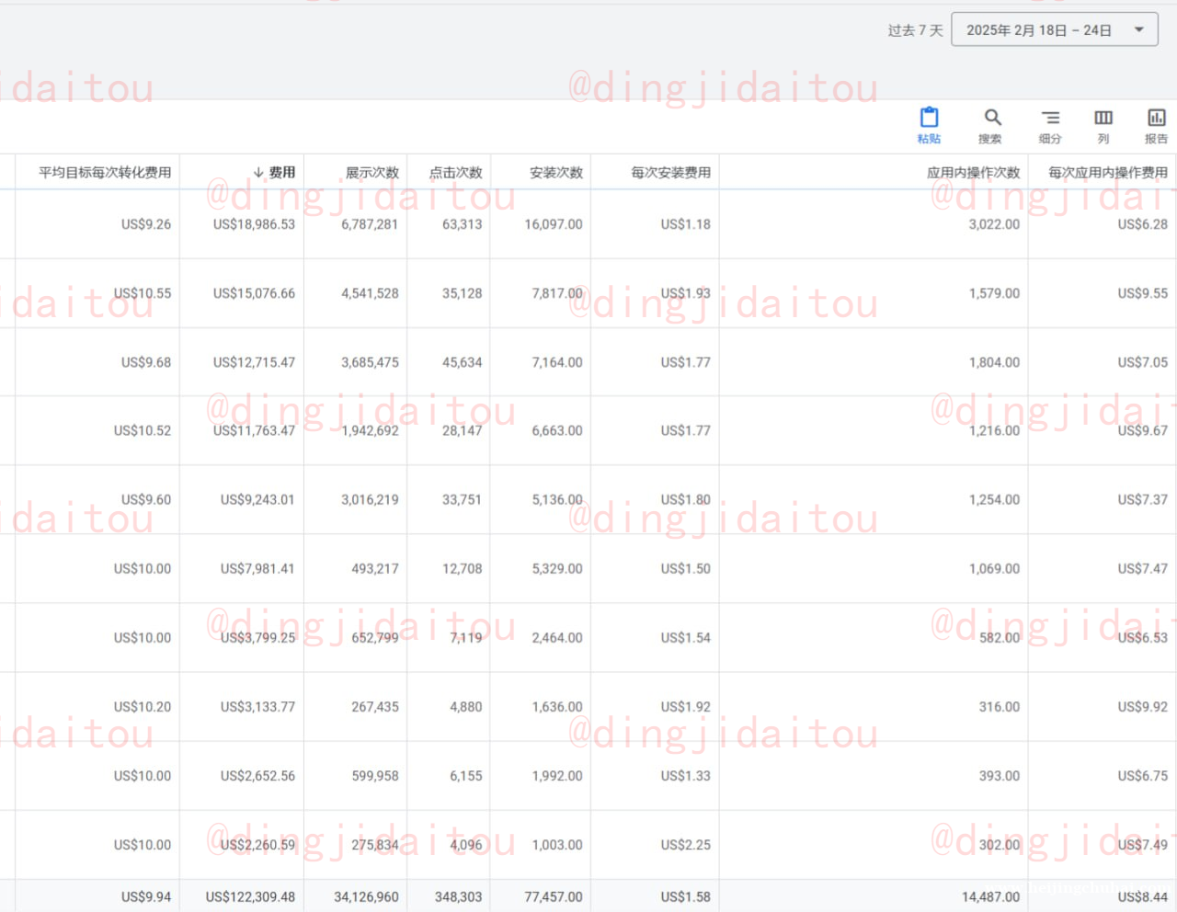Select in-app actions cell 3,022.00
The width and height of the screenshot is (1177, 912).
coord(994,224)
